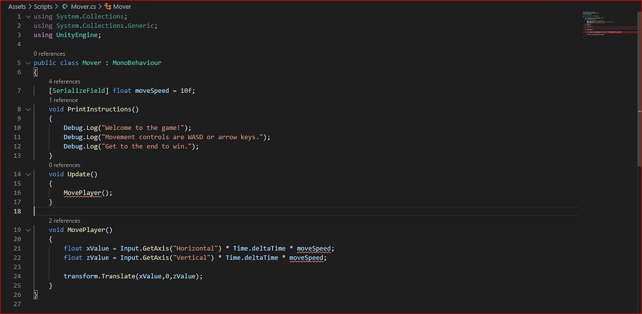Fold the PrintInstructions method
Image resolution: width=642 pixels, height=314 pixels.
click(x=28, y=109)
